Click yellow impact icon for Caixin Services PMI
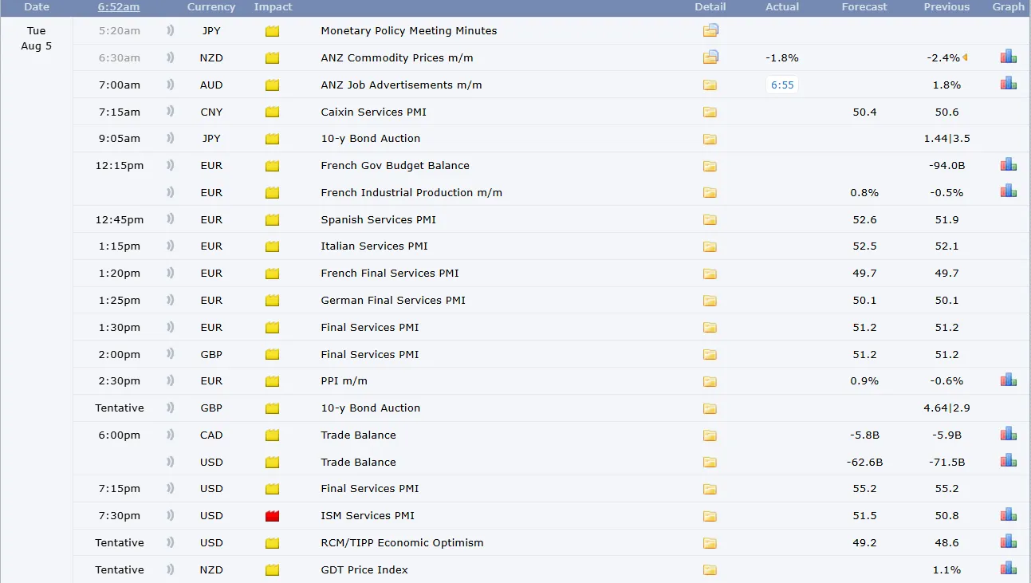 point(273,112)
